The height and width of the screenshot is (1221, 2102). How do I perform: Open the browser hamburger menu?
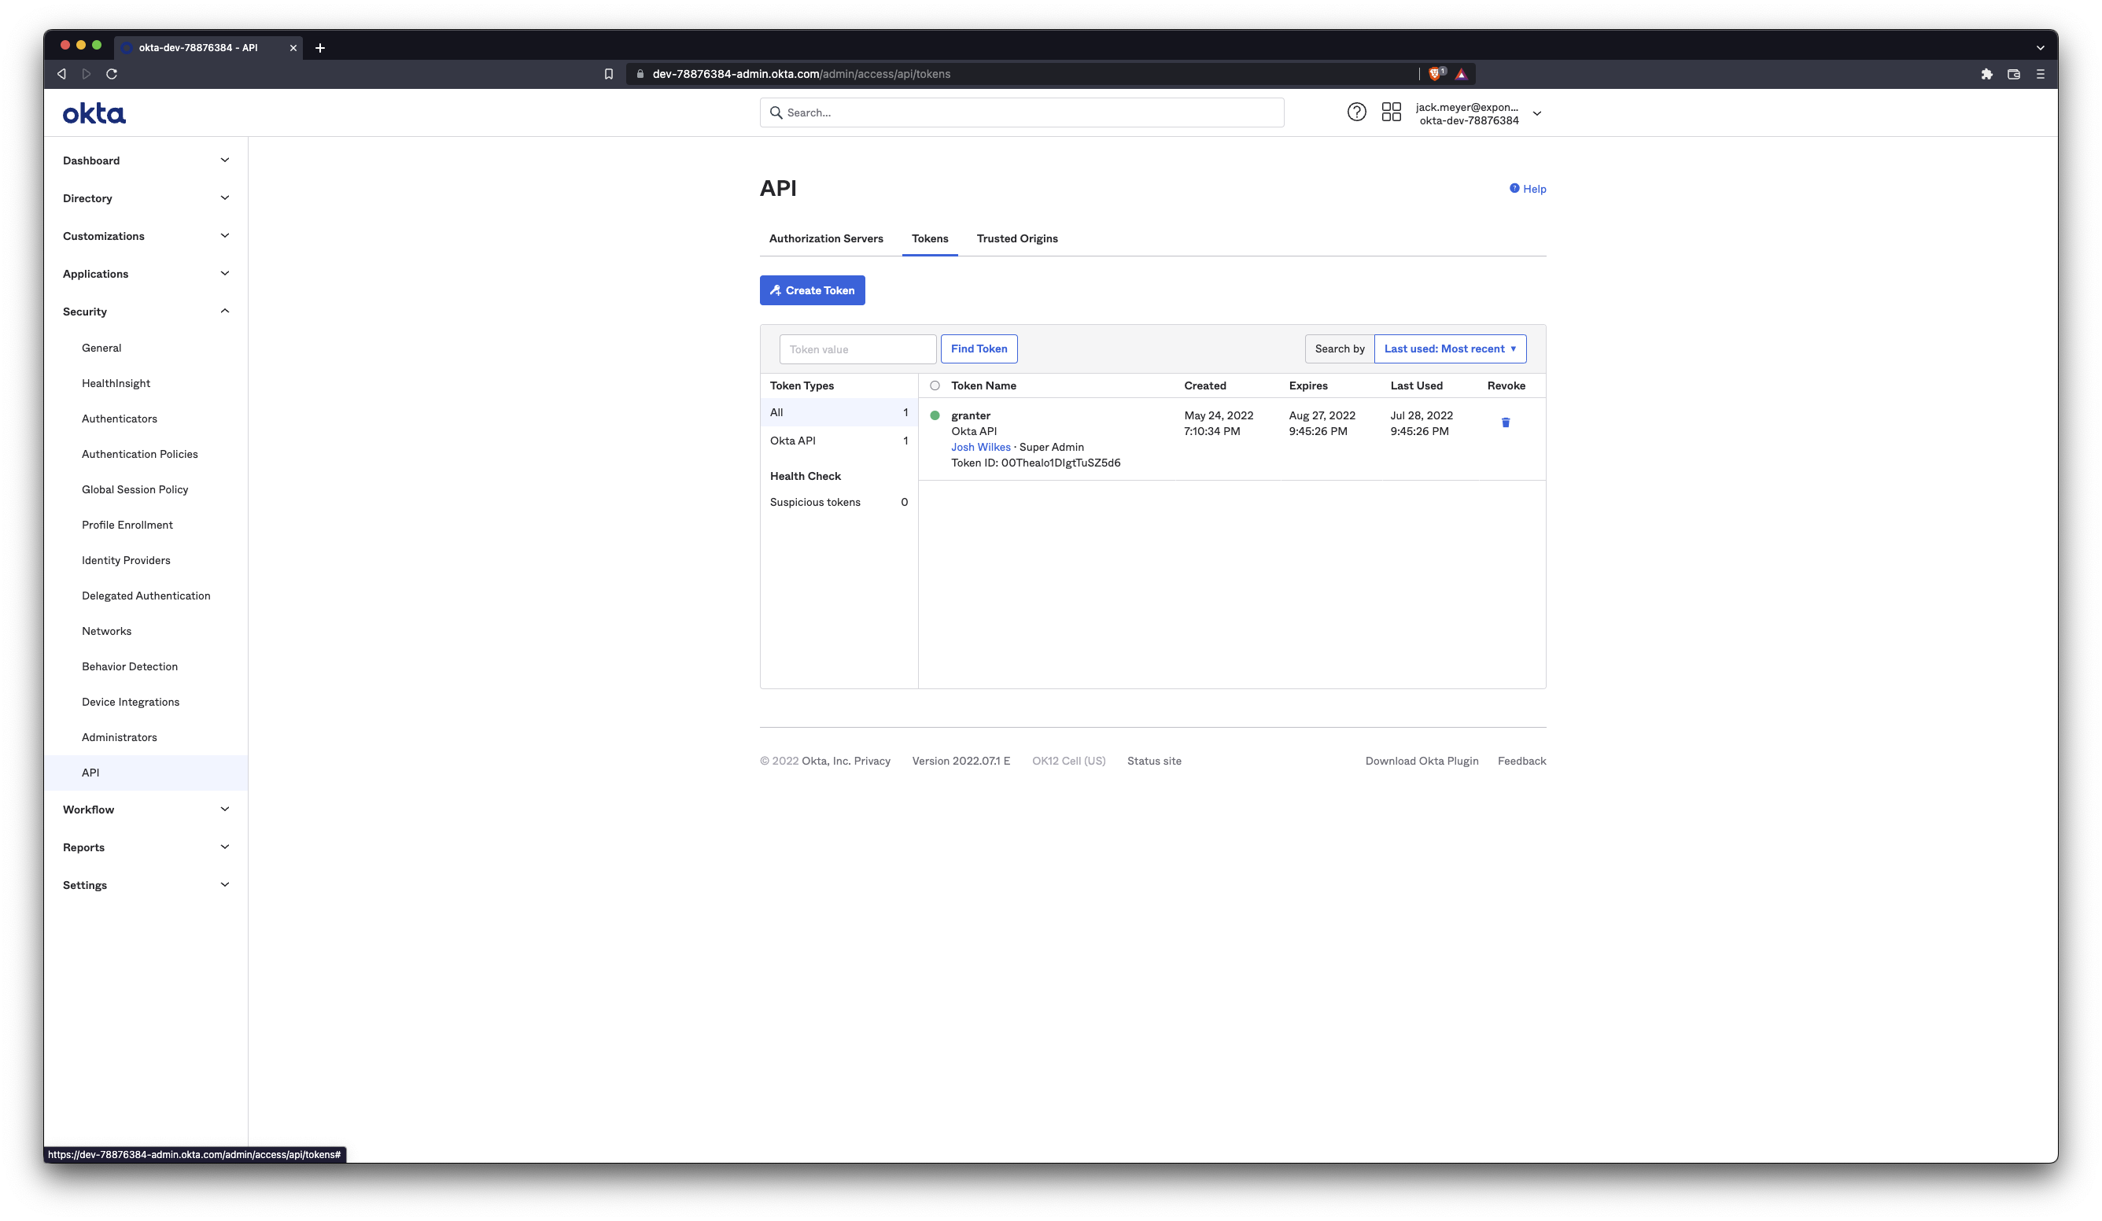2041,74
